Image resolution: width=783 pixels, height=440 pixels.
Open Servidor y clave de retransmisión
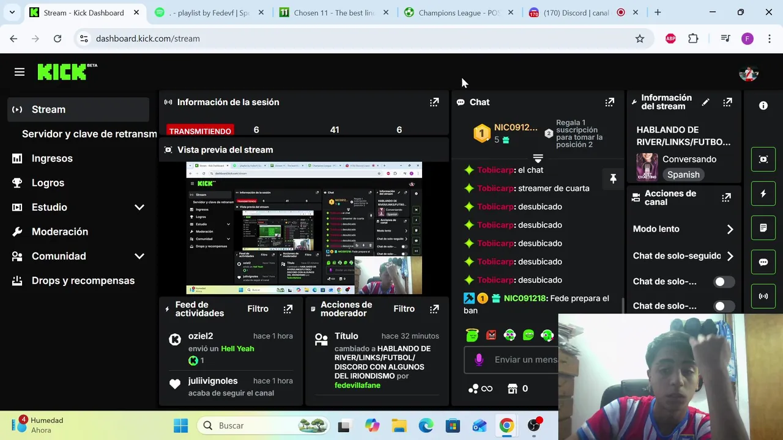coord(89,134)
